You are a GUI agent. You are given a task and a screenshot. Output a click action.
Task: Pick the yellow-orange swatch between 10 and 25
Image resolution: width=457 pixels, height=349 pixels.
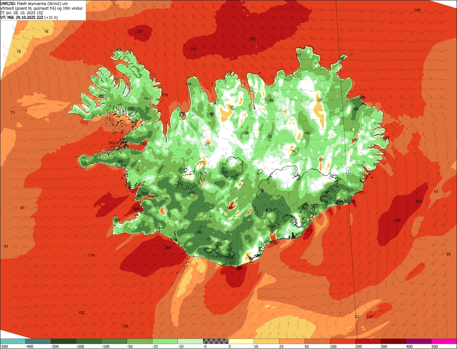(x=266, y=341)
